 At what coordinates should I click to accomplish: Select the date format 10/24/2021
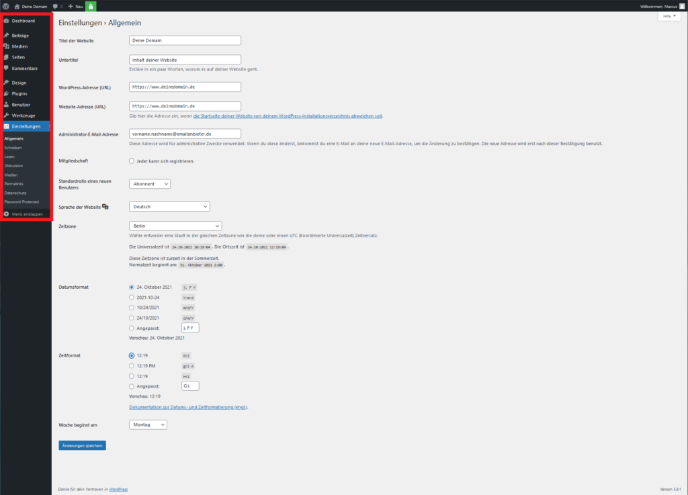point(132,308)
